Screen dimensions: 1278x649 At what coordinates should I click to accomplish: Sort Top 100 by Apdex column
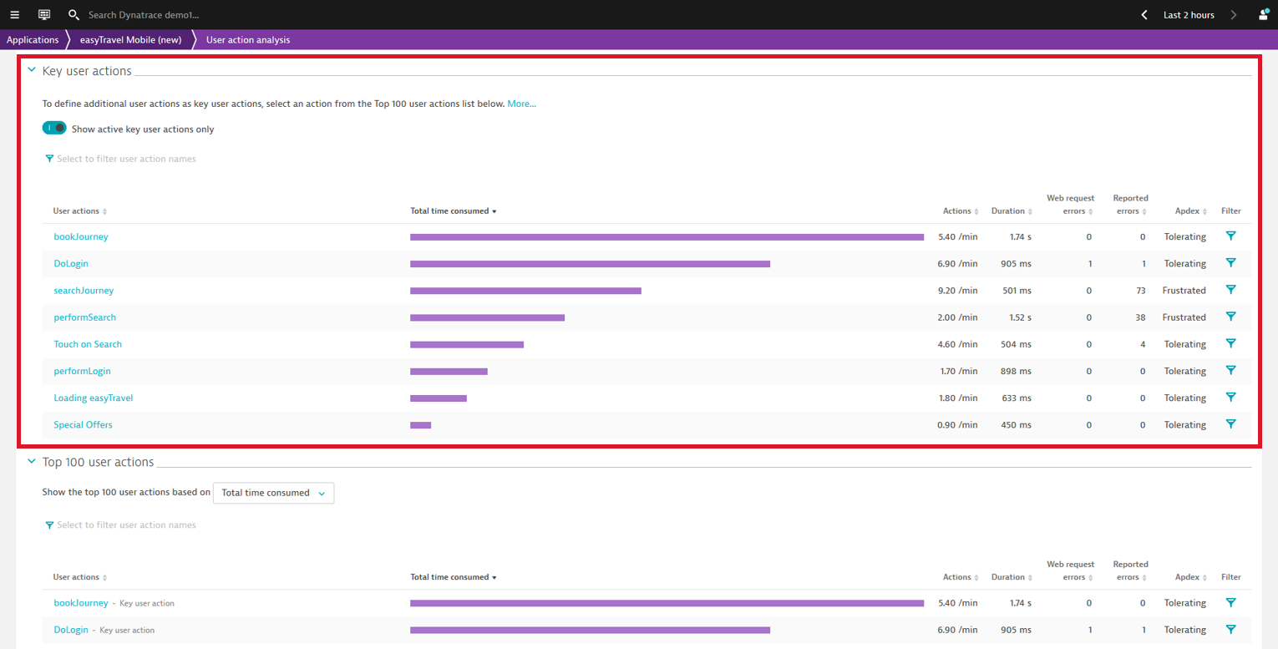(x=1191, y=577)
